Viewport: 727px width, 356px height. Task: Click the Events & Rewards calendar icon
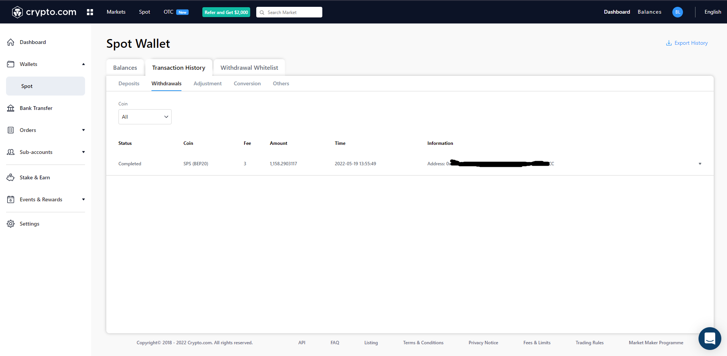(x=11, y=199)
